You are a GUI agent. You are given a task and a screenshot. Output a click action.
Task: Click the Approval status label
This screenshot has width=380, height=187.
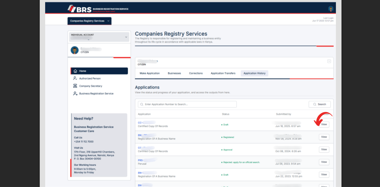click(227, 150)
